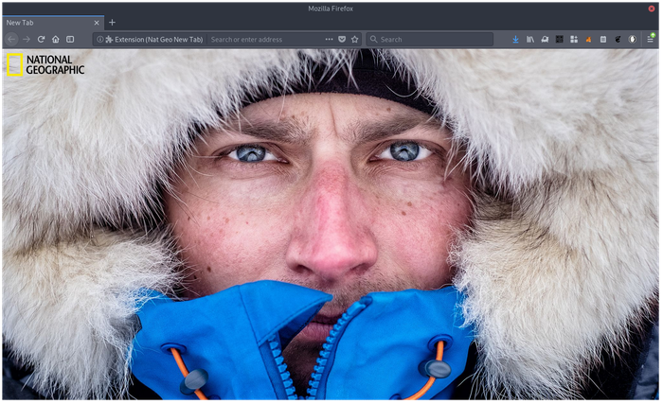Open the Library bookshelf icon
The height and width of the screenshot is (404, 663).
pos(530,40)
